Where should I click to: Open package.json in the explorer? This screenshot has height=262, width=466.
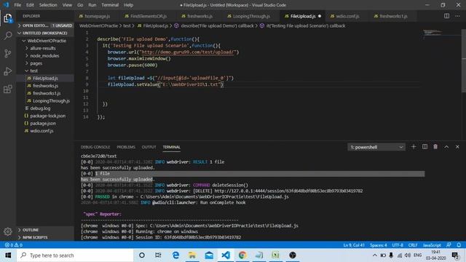[x=45, y=123]
